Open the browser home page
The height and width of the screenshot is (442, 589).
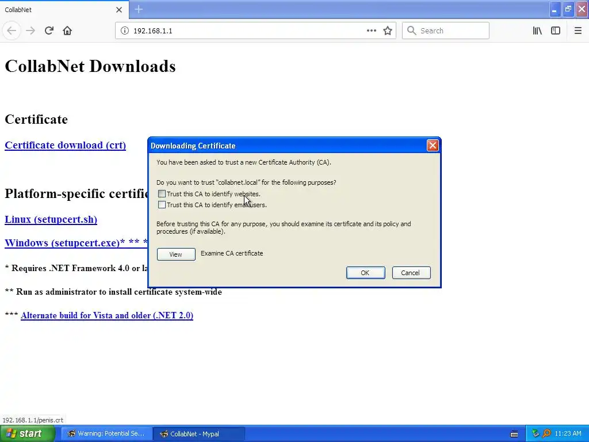click(67, 31)
